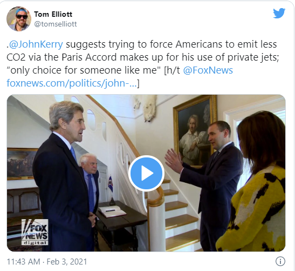The image size is (295, 271).
Task: Play the embedded Fox News video
Action: 146,173
